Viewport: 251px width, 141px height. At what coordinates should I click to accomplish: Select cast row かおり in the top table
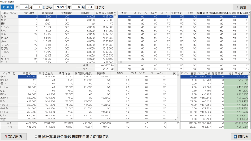(57, 20)
